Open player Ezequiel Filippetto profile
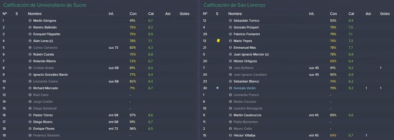This screenshot has width=394, height=140. 47,34
